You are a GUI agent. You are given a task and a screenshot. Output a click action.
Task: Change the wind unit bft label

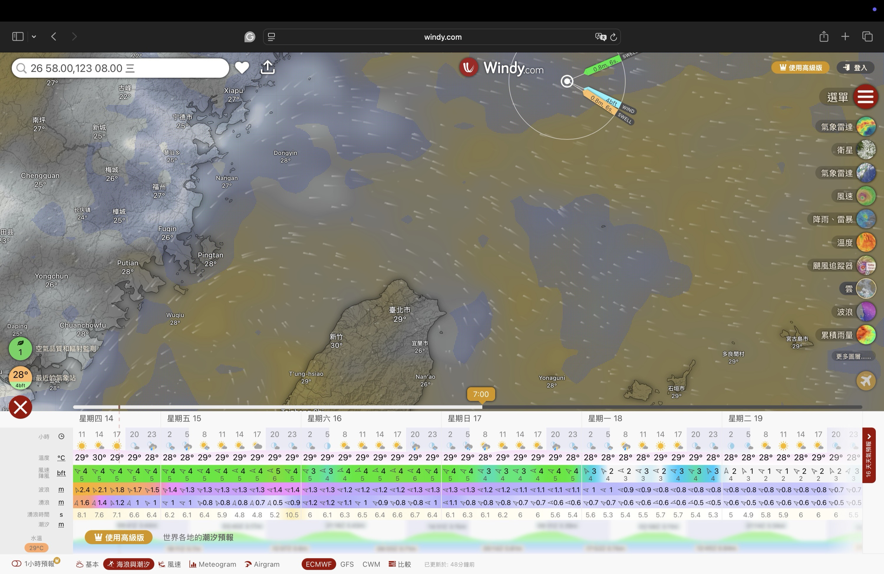pos(61,473)
